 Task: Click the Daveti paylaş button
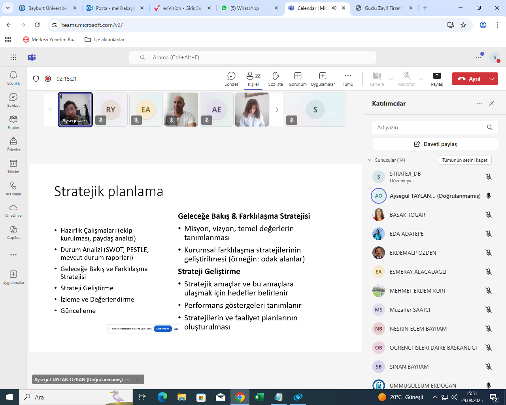pos(435,144)
